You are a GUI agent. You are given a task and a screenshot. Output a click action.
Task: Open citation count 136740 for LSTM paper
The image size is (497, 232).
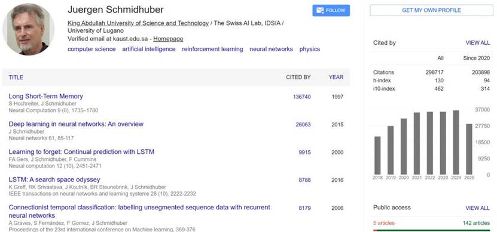pos(302,97)
